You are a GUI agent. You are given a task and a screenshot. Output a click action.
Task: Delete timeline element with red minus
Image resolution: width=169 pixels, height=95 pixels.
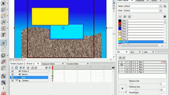pyautogui.click(x=24, y=68)
